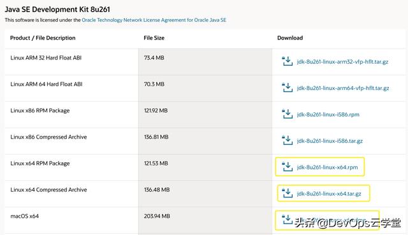The height and width of the screenshot is (235, 408).
Task: Select the 'File Size' column header
Action: click(x=154, y=38)
